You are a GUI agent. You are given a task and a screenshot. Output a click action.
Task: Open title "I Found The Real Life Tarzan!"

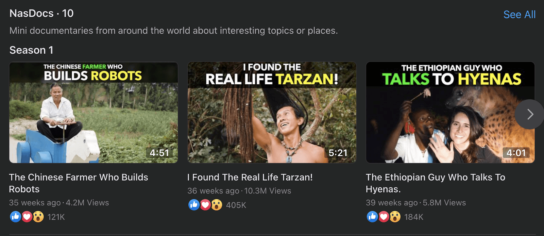point(250,177)
